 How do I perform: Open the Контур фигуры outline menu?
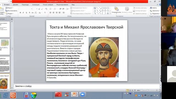pos(140,11)
